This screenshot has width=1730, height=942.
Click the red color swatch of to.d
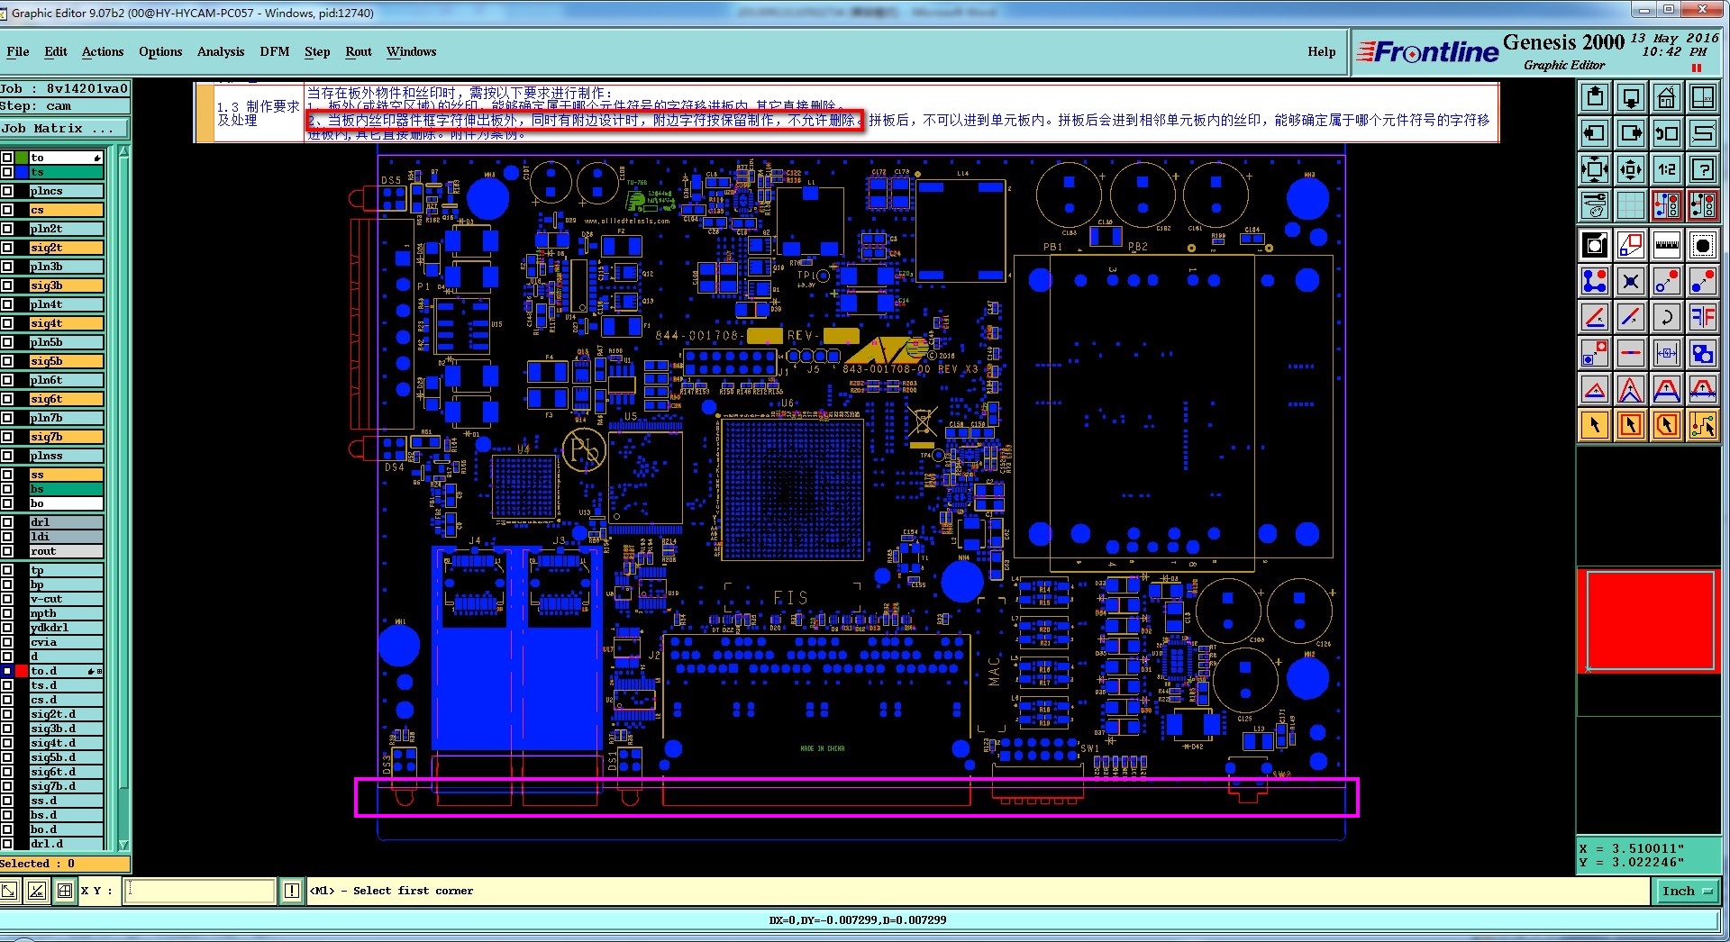[x=22, y=671]
